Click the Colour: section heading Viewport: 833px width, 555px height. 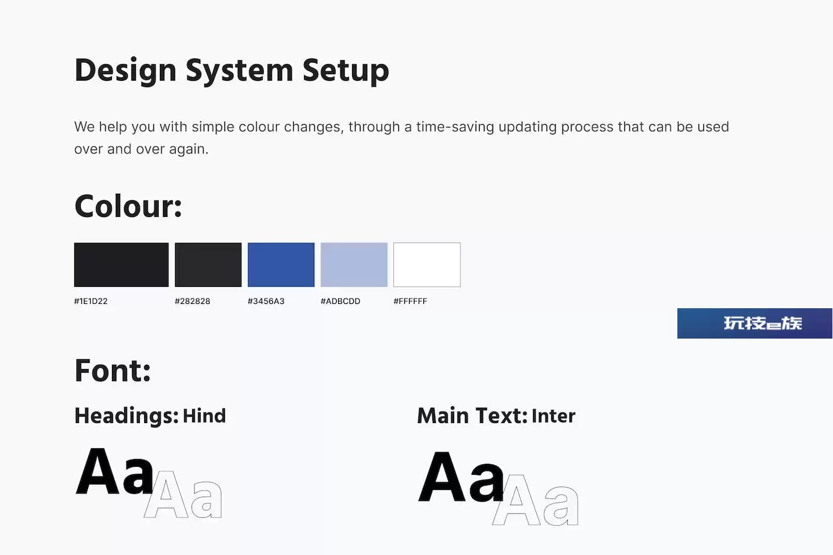pyautogui.click(x=128, y=207)
